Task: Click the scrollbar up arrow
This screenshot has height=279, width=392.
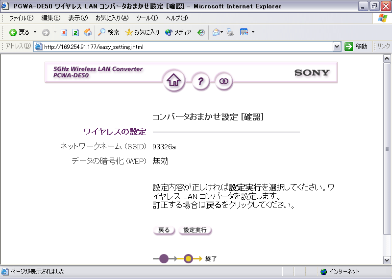Action: (x=387, y=59)
